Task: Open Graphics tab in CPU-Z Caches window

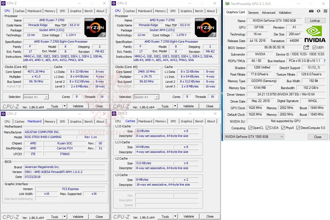Action: click(186, 121)
